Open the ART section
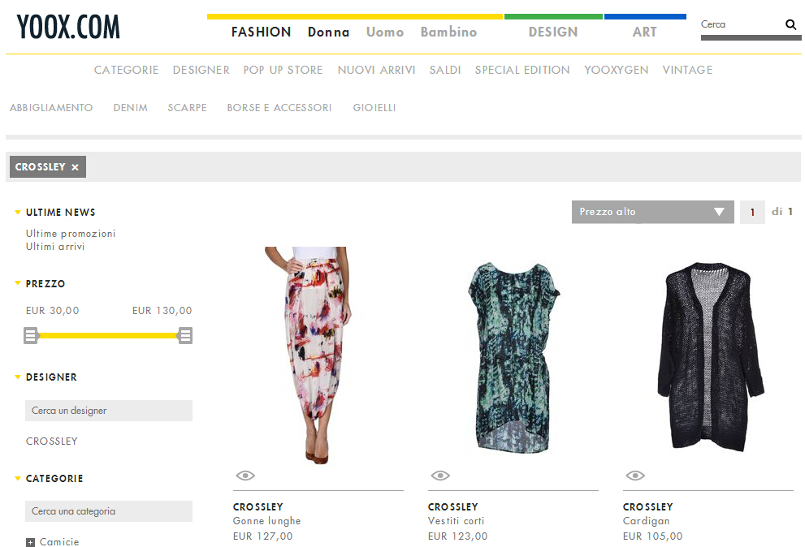The height and width of the screenshot is (547, 805). pyautogui.click(x=644, y=32)
